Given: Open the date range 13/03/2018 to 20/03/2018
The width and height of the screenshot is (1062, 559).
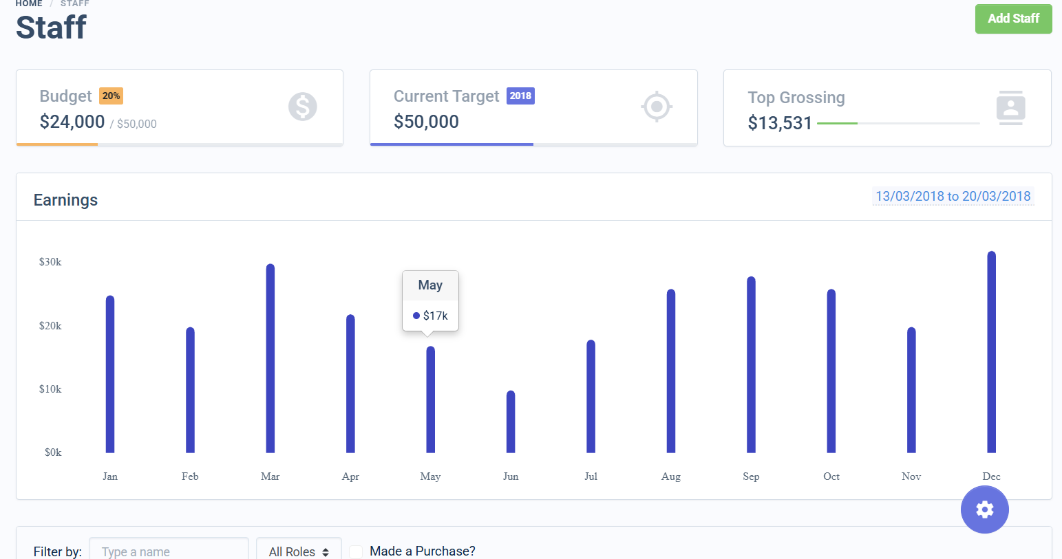Looking at the screenshot, I should tap(953, 196).
